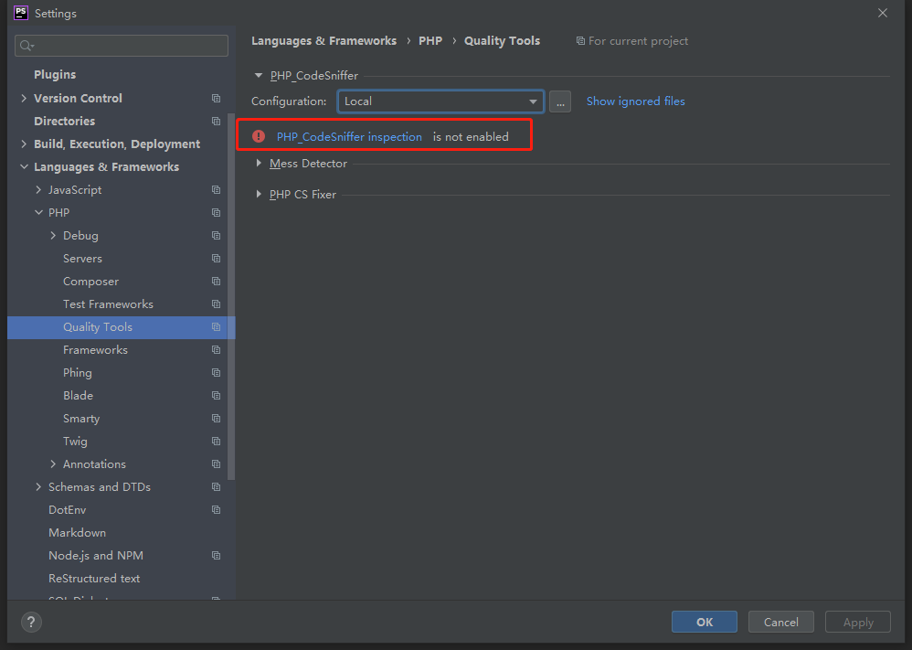
Task: Open the Configuration dropdown set to Local
Action: (440, 101)
